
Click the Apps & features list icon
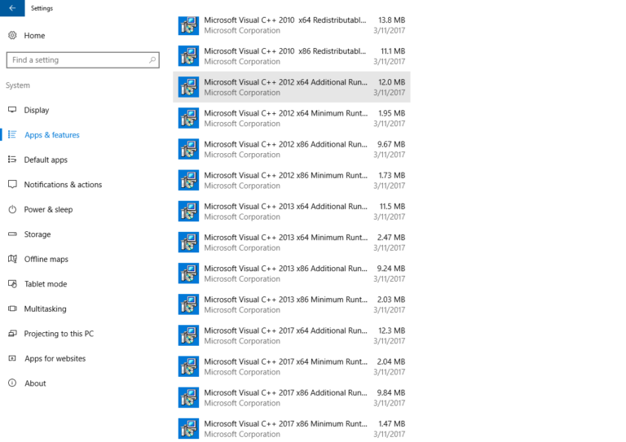coord(12,134)
